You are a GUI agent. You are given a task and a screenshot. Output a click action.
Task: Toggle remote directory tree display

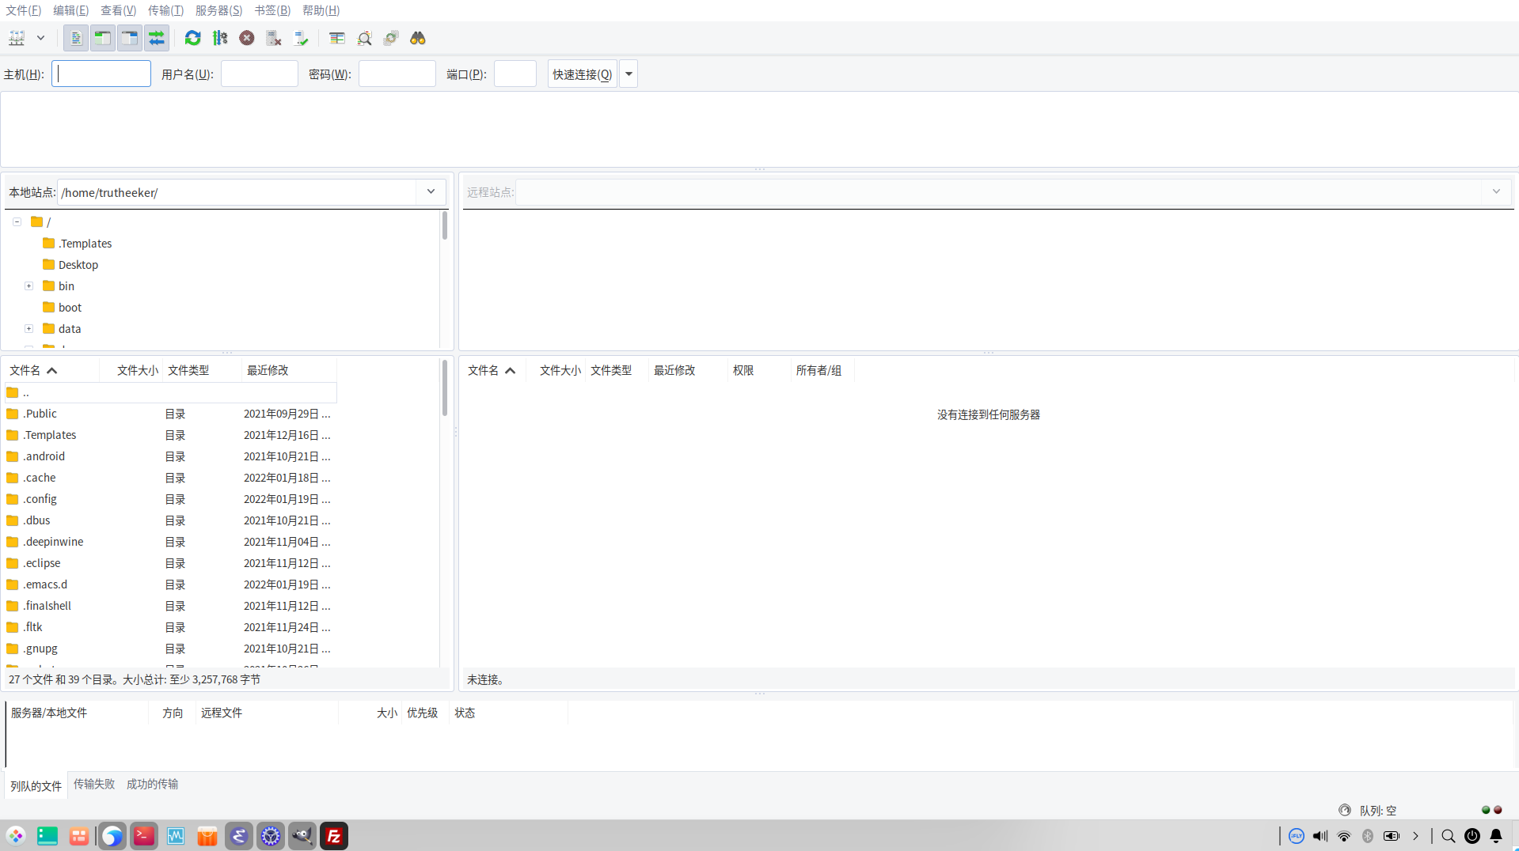(x=130, y=38)
